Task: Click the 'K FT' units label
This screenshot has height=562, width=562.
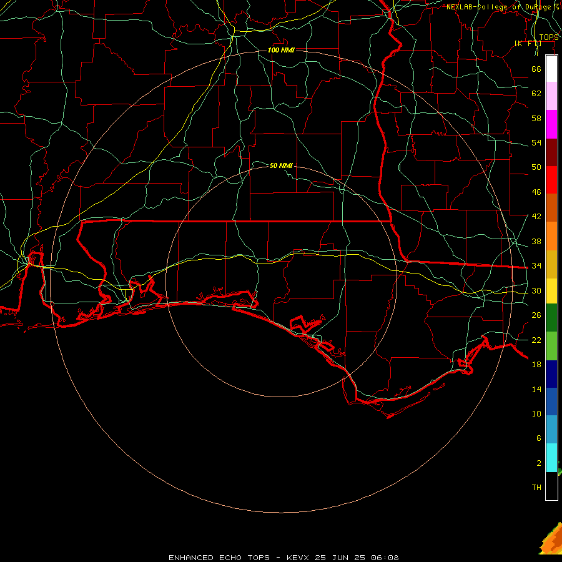Action: click(528, 44)
